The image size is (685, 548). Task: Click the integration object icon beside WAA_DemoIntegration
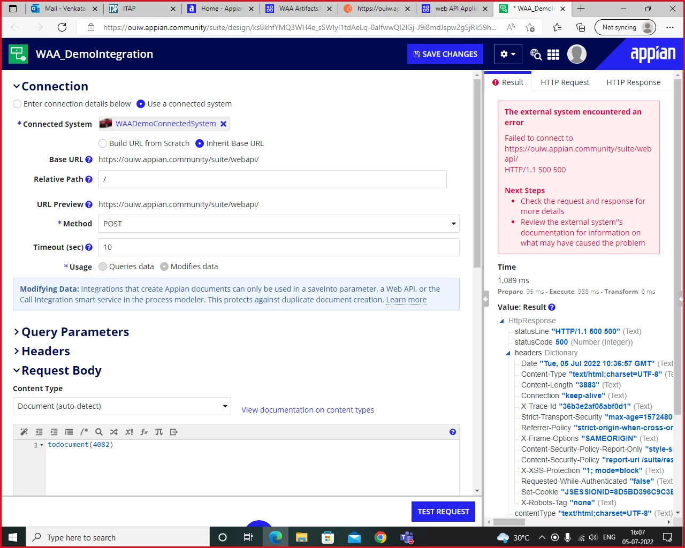point(18,54)
